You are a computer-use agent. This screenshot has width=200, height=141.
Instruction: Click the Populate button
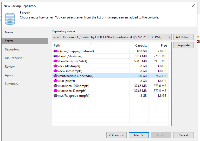(x=183, y=45)
